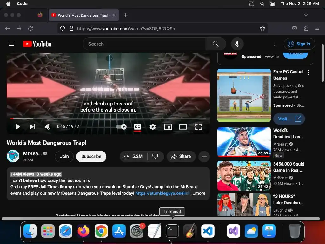Close the World's Most Dangerous Trap tab
Screen dimensions: 325x244
(x=114, y=15)
